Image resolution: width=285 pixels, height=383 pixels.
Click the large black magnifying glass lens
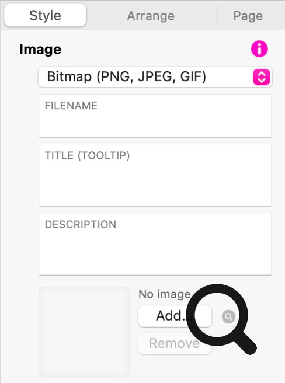[217, 315]
